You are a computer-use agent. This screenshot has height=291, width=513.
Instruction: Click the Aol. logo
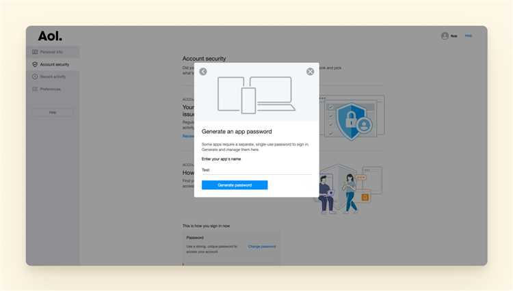50,36
